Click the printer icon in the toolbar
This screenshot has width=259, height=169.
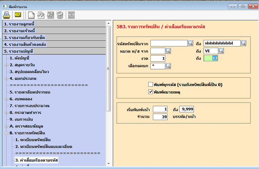(6, 15)
